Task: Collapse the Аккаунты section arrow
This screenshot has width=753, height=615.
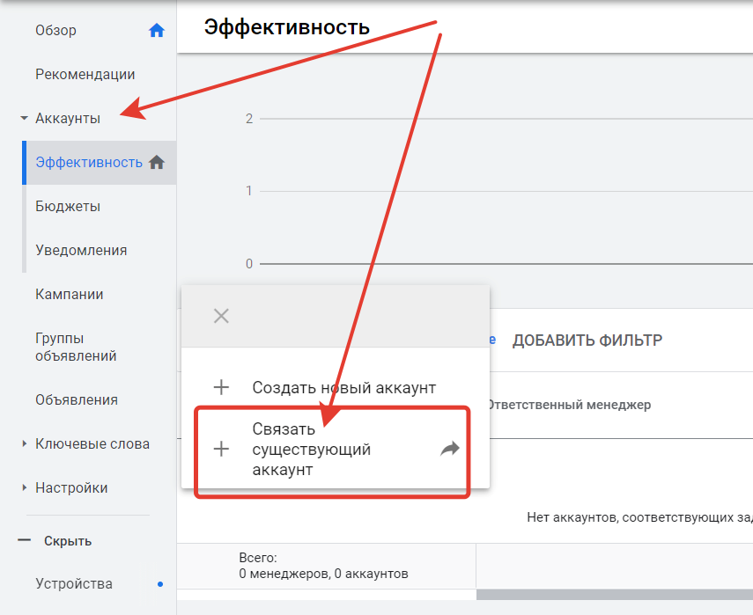Action: point(25,119)
